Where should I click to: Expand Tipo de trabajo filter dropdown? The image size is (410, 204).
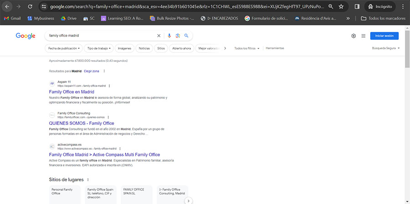pyautogui.click(x=99, y=48)
